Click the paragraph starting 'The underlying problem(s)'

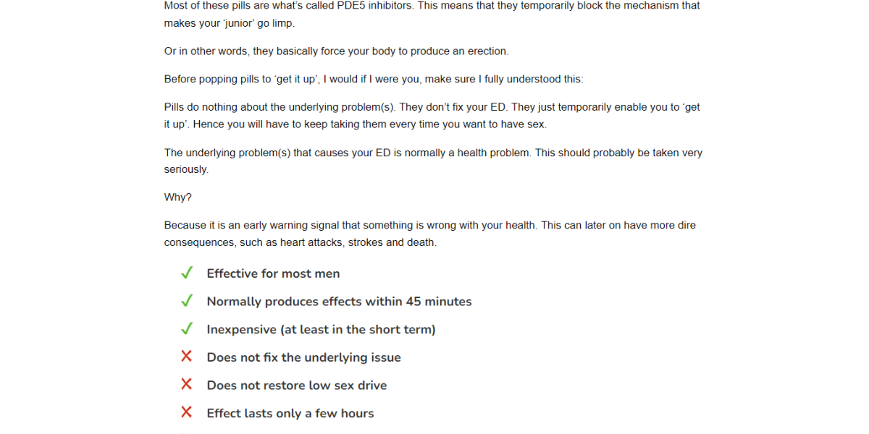433,161
